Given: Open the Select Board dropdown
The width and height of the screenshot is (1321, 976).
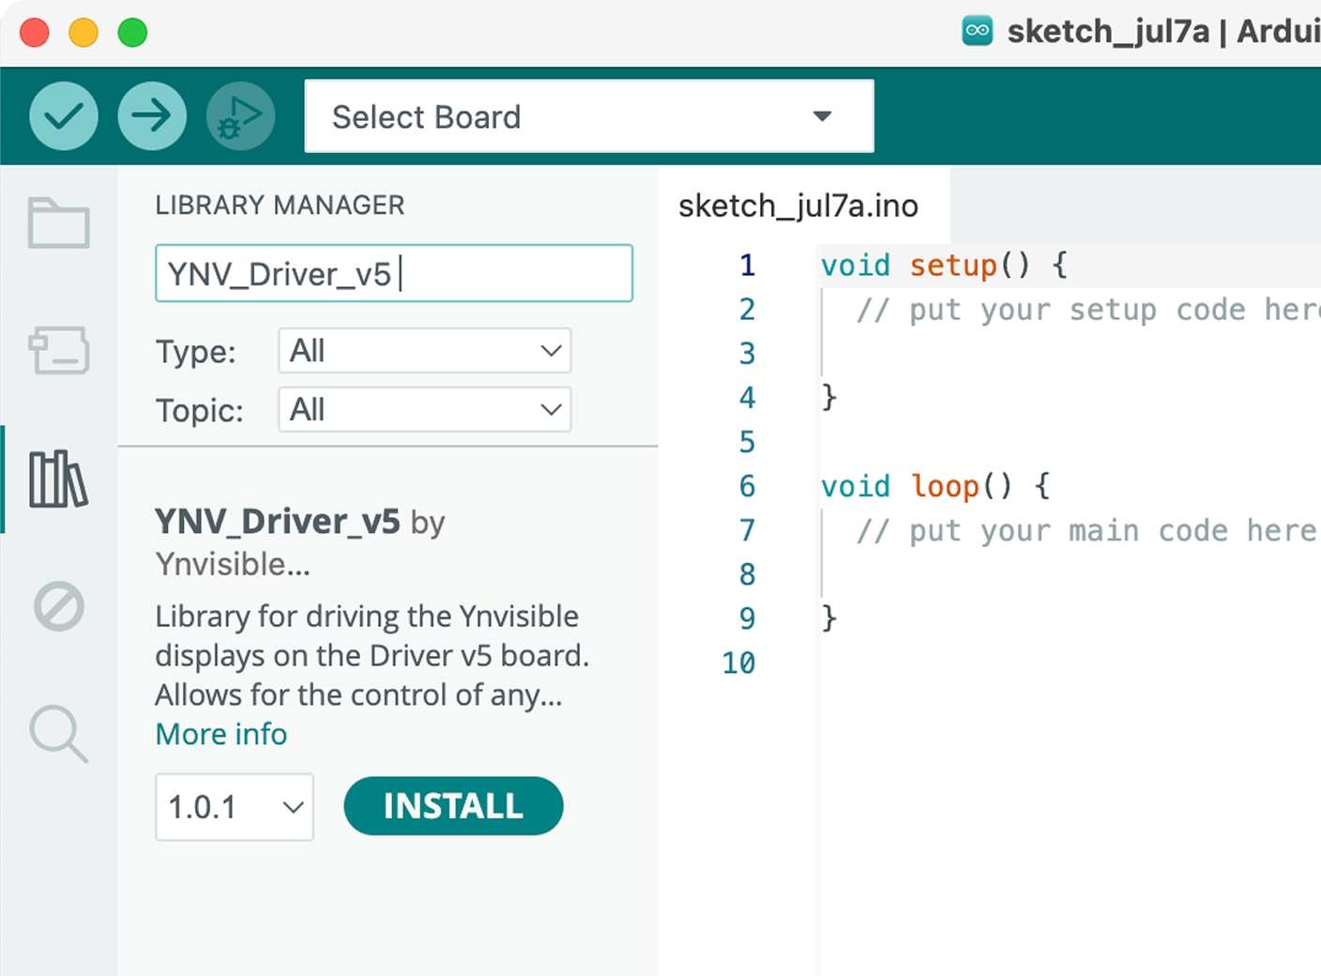Looking at the screenshot, I should [x=589, y=116].
